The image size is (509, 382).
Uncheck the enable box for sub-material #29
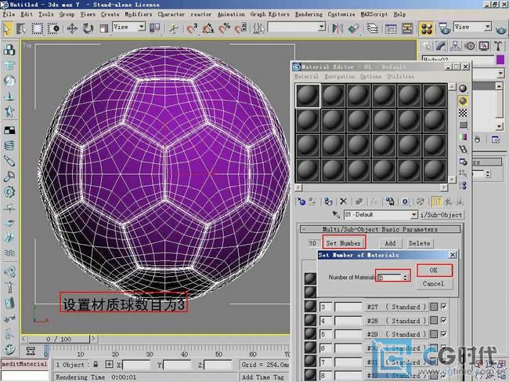click(x=444, y=334)
